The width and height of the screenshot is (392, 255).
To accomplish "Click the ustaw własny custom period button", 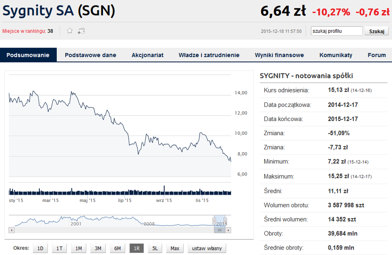I will (x=207, y=248).
